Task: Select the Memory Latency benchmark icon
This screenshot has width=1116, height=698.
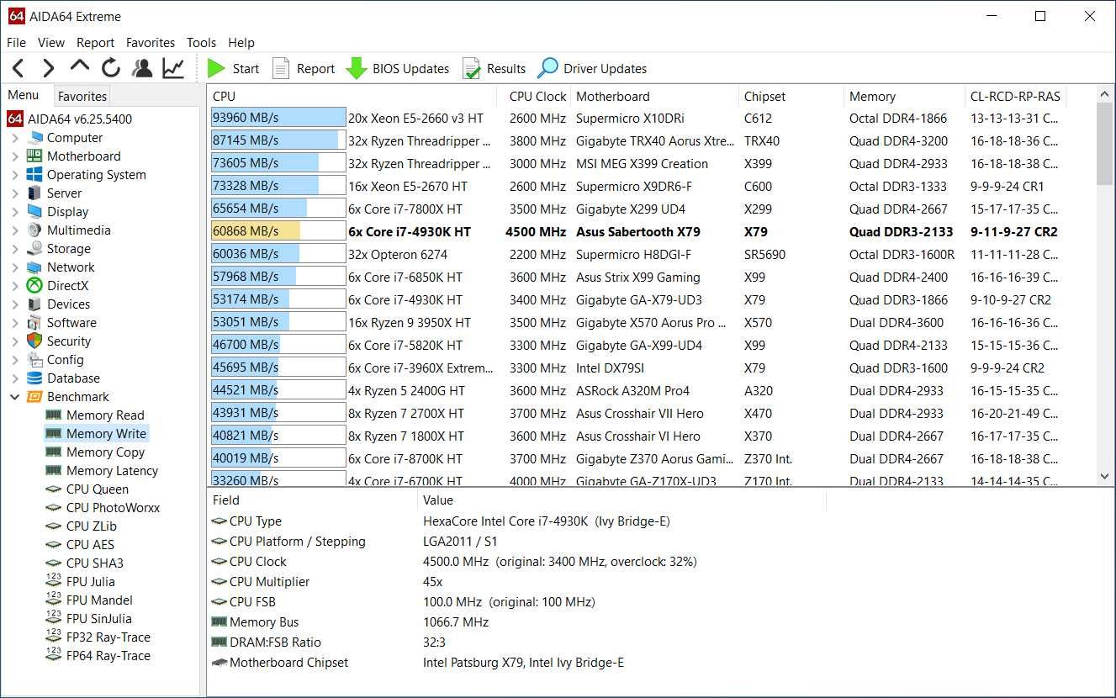Action: pos(54,471)
